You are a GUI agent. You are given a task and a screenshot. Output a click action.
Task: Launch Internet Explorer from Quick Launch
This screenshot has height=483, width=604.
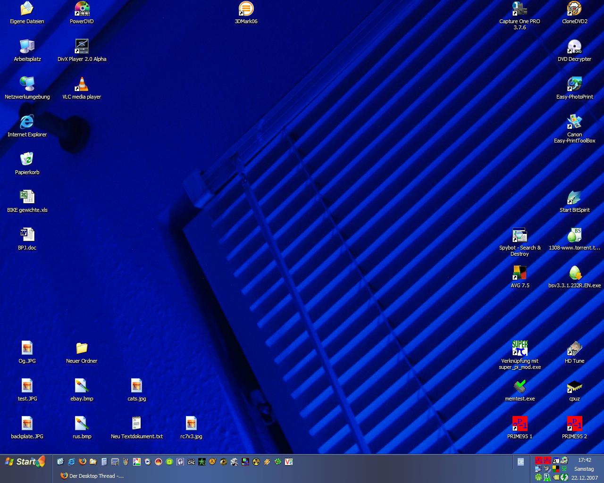coord(71,462)
